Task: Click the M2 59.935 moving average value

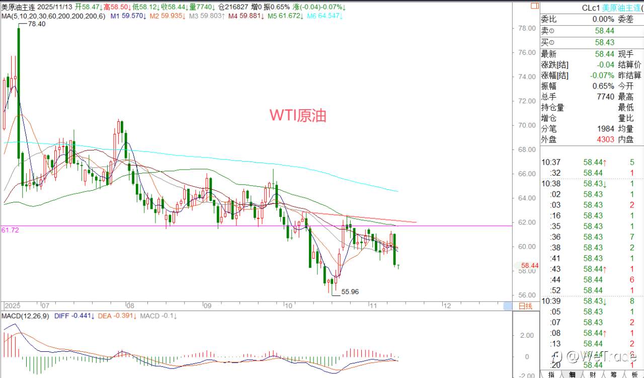Action: click(x=168, y=16)
